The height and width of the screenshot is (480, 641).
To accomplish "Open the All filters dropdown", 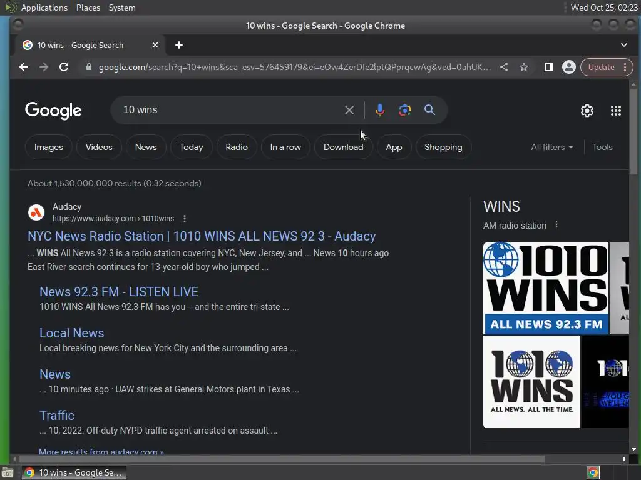I will click(552, 147).
